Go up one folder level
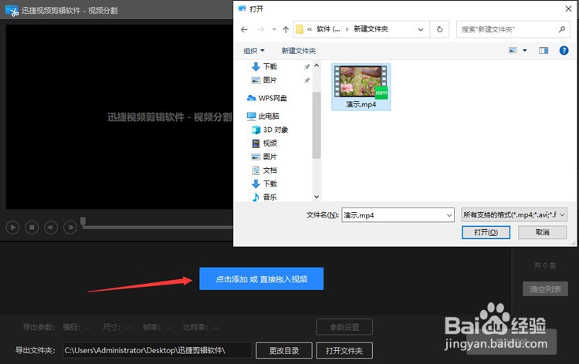The width and height of the screenshot is (579, 364). click(286, 29)
